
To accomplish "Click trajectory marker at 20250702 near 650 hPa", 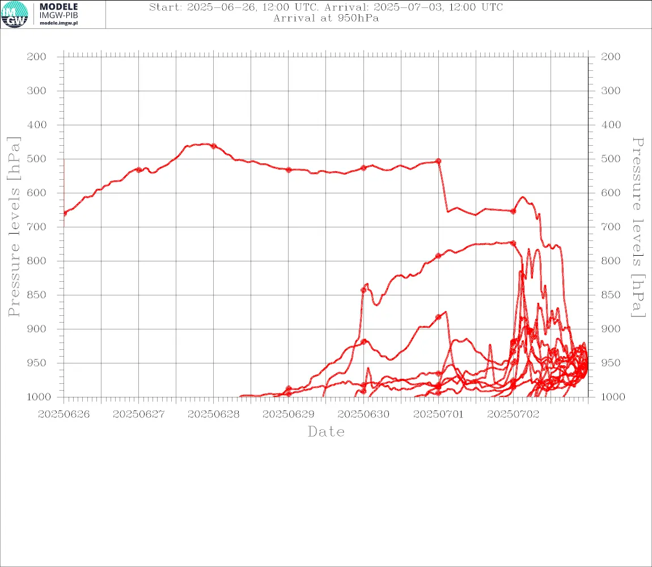I will pos(513,211).
